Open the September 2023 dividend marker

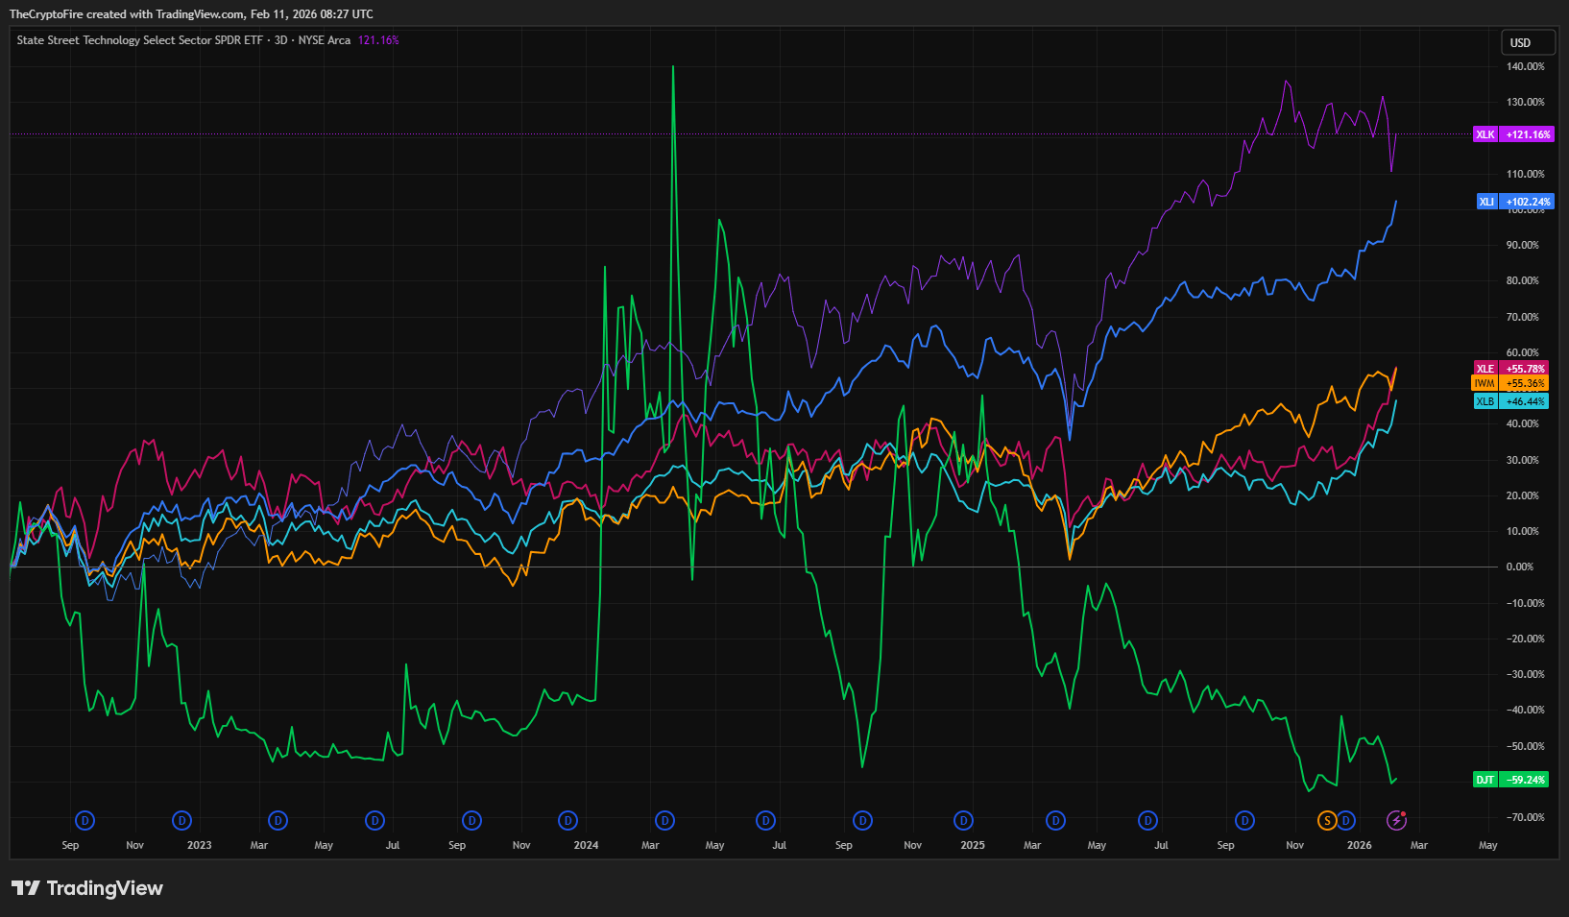coord(471,820)
